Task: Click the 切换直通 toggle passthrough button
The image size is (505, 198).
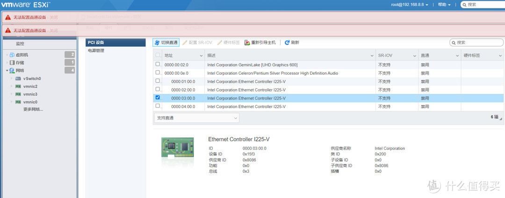Action: (166, 42)
